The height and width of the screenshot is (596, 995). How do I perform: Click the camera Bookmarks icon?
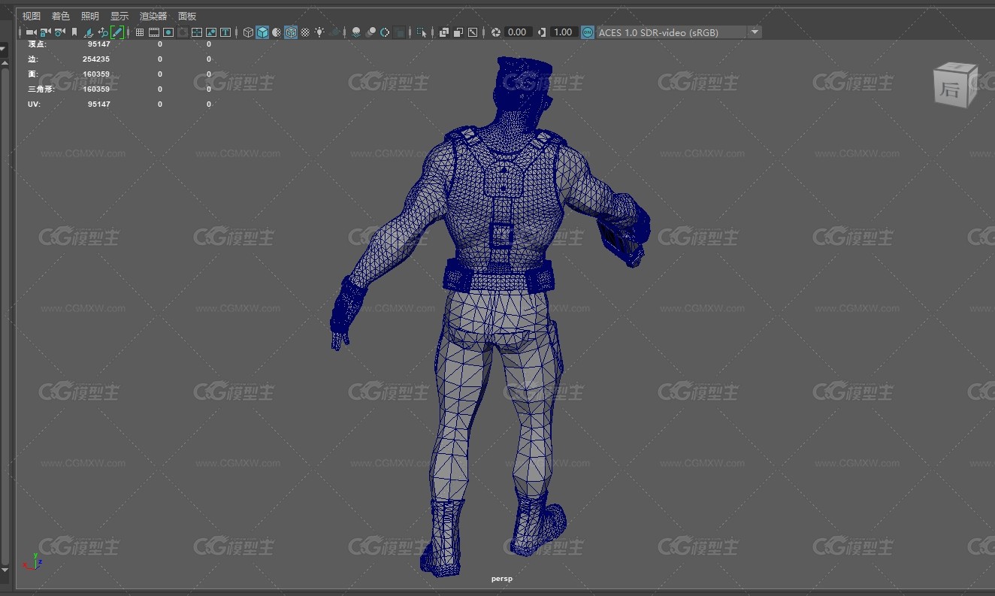coord(74,32)
